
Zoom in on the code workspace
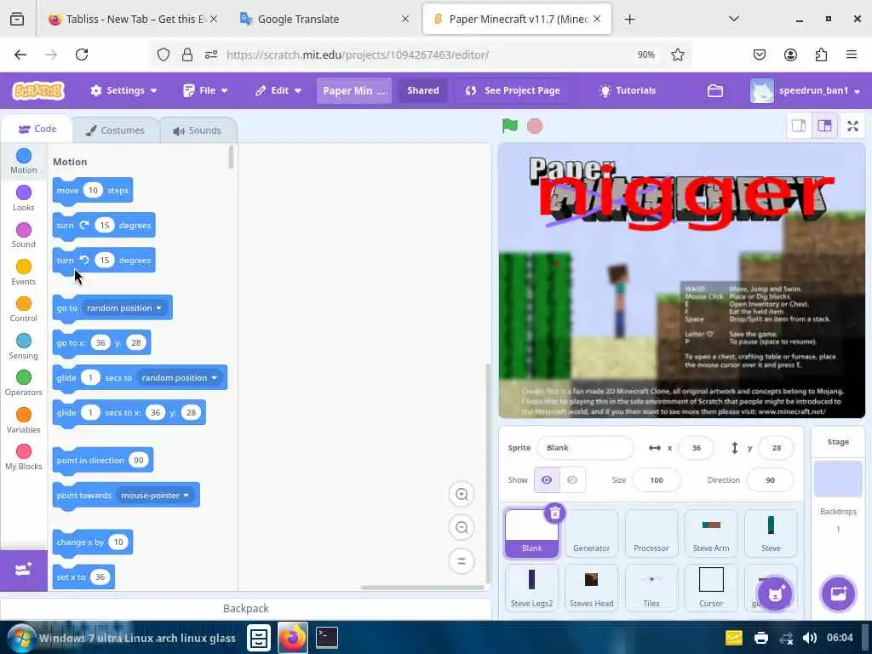[x=461, y=495]
